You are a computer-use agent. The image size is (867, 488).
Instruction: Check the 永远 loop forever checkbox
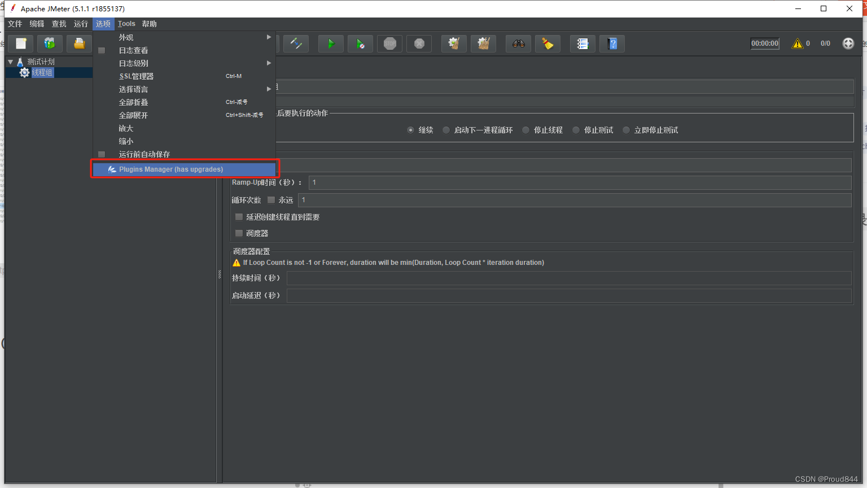point(271,200)
